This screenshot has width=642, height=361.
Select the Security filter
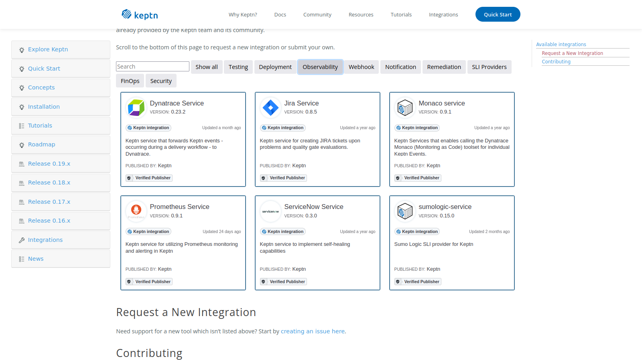[x=161, y=81]
